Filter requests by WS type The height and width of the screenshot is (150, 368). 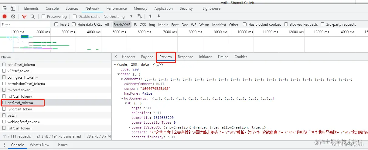pyautogui.click(x=194, y=24)
